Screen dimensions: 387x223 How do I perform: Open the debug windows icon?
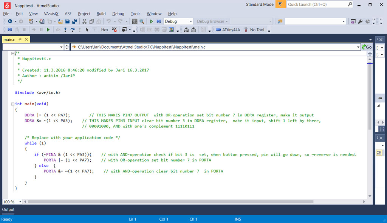coord(124,30)
